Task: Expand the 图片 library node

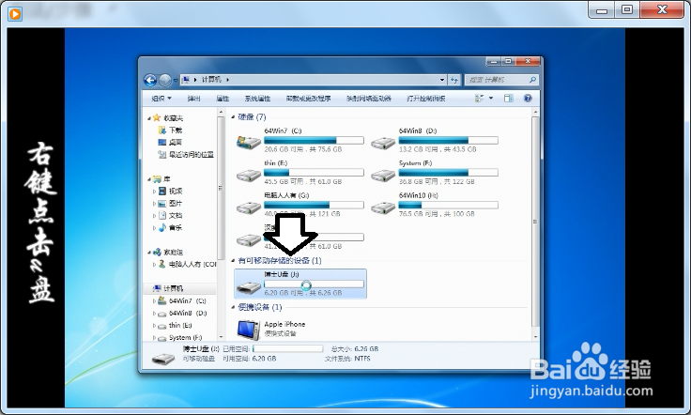Action: point(154,204)
